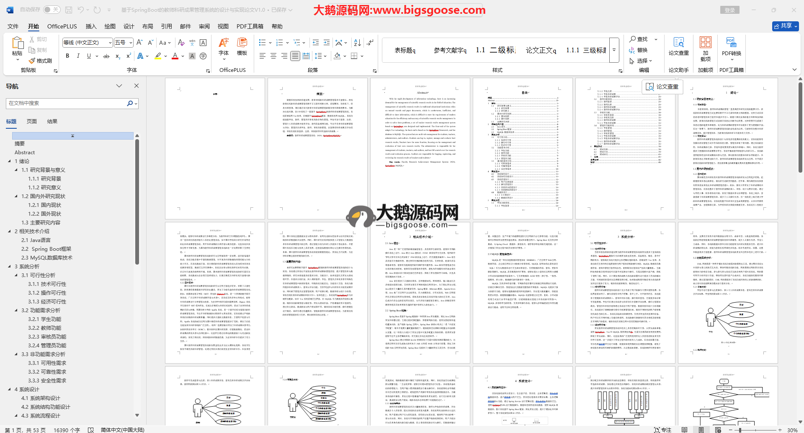Apply bold formatting with the B icon
The width and height of the screenshot is (804, 433).
pos(67,56)
